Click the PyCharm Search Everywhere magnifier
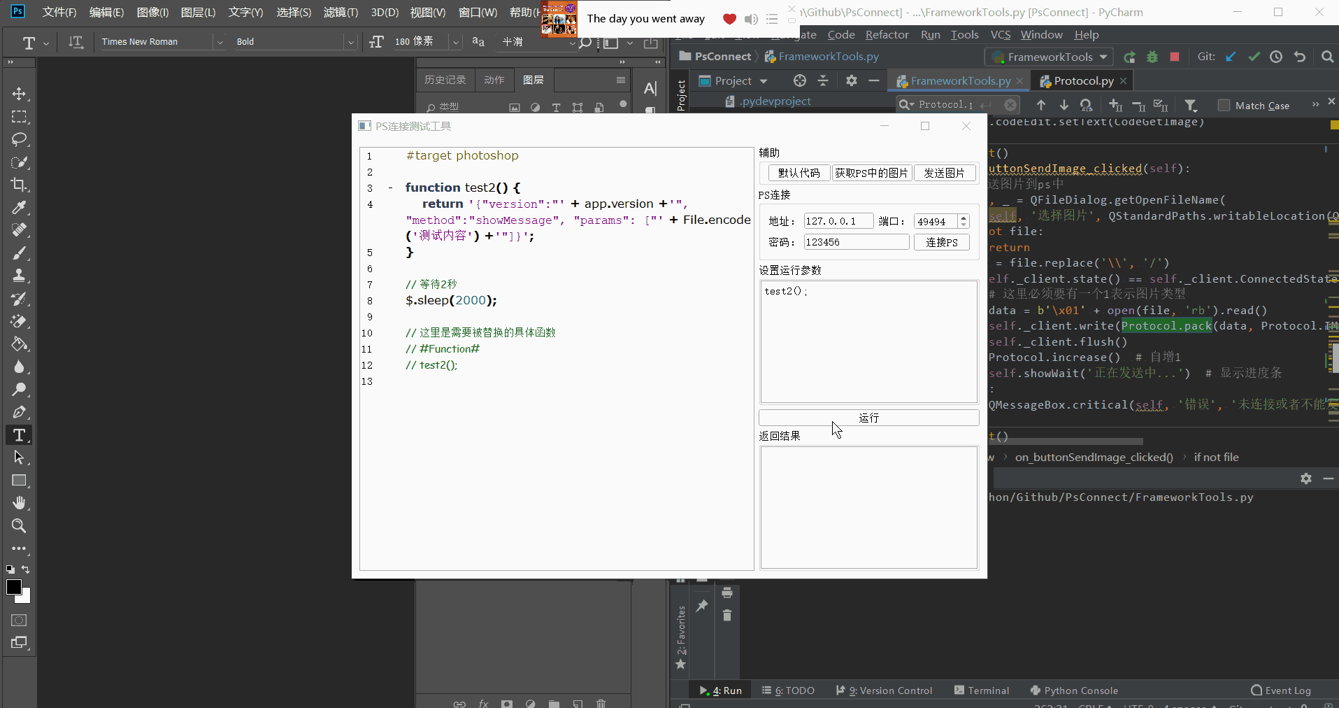The image size is (1339, 708). (x=1327, y=57)
